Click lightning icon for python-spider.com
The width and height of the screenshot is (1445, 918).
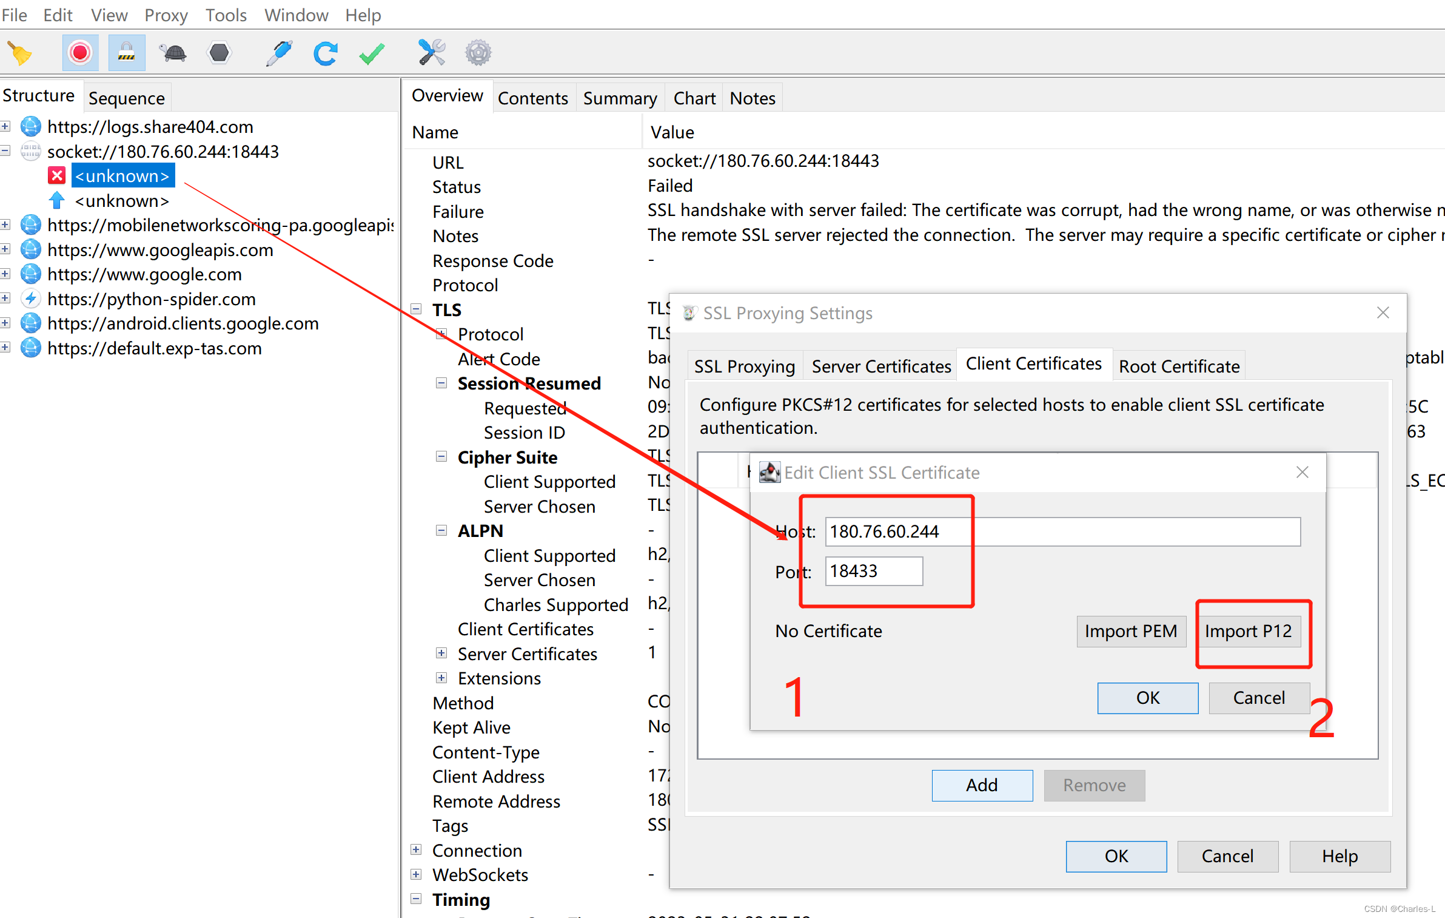point(31,299)
